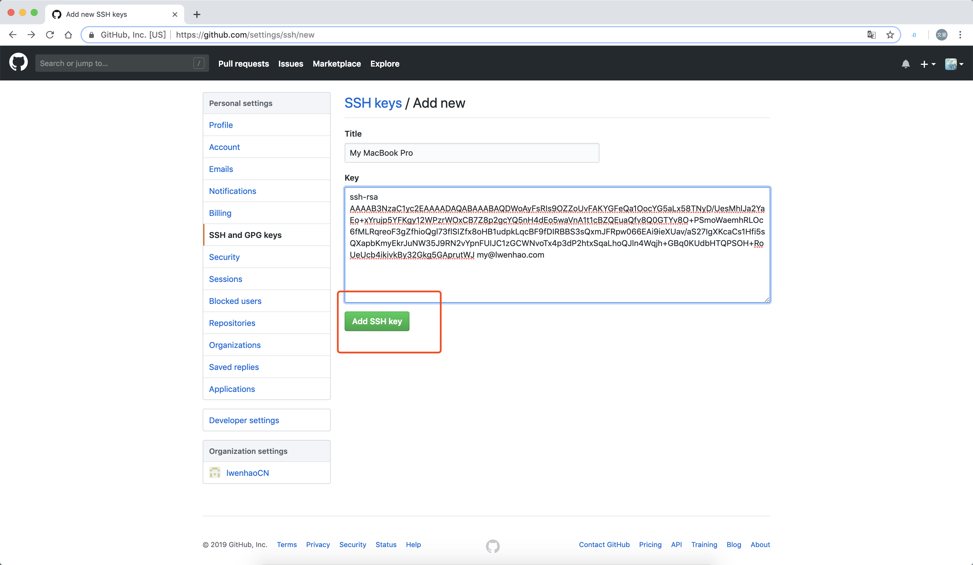Screen dimensions: 973x565
Task: Go to Marketplace
Action: click(337, 64)
